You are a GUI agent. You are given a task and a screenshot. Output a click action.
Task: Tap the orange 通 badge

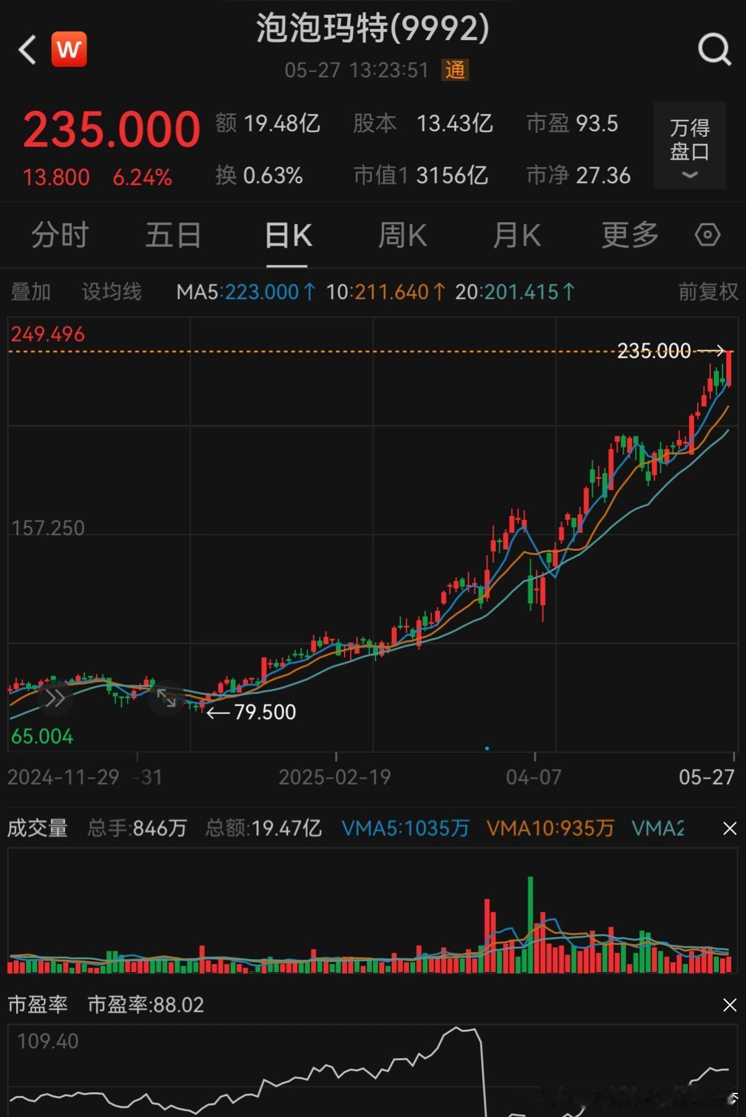455,70
